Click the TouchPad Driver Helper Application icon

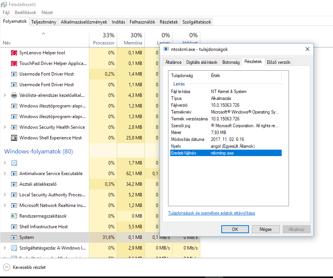[x=14, y=63]
